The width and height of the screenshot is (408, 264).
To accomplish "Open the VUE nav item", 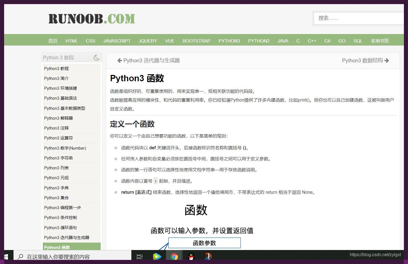I will pos(170,41).
